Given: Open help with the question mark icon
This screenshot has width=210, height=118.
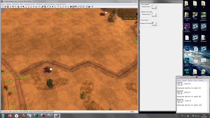Looking at the screenshot, I should click(92, 7).
